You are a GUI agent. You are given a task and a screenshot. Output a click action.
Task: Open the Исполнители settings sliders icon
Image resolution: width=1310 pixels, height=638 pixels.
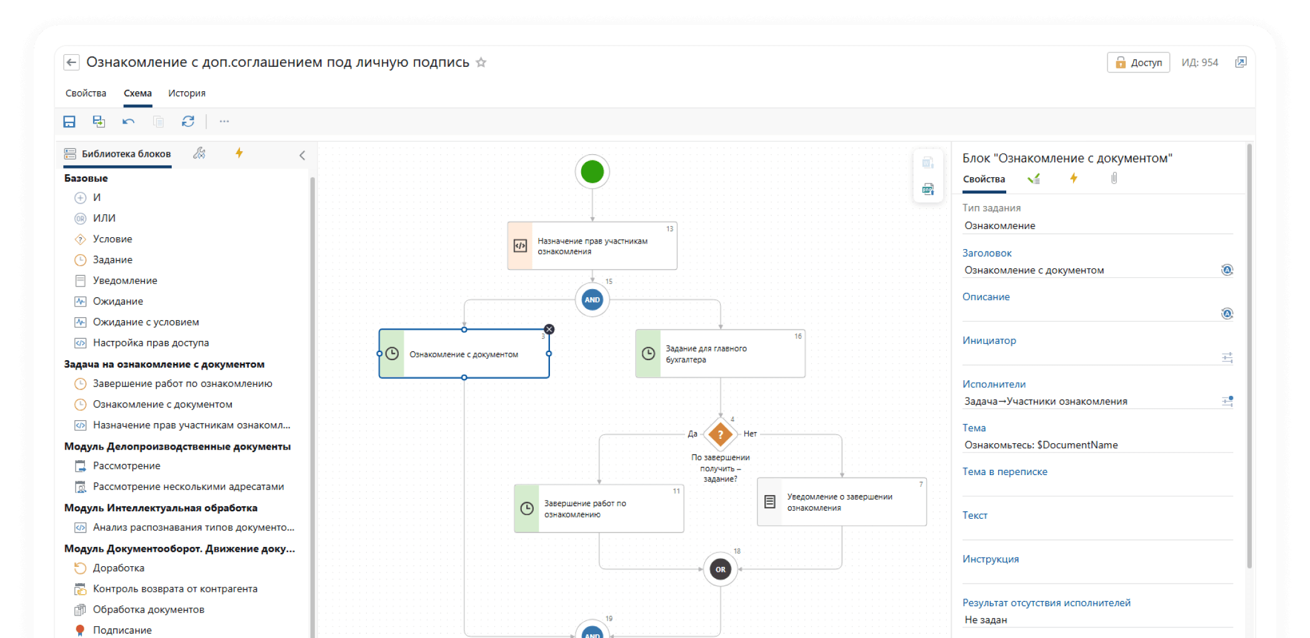click(1227, 401)
